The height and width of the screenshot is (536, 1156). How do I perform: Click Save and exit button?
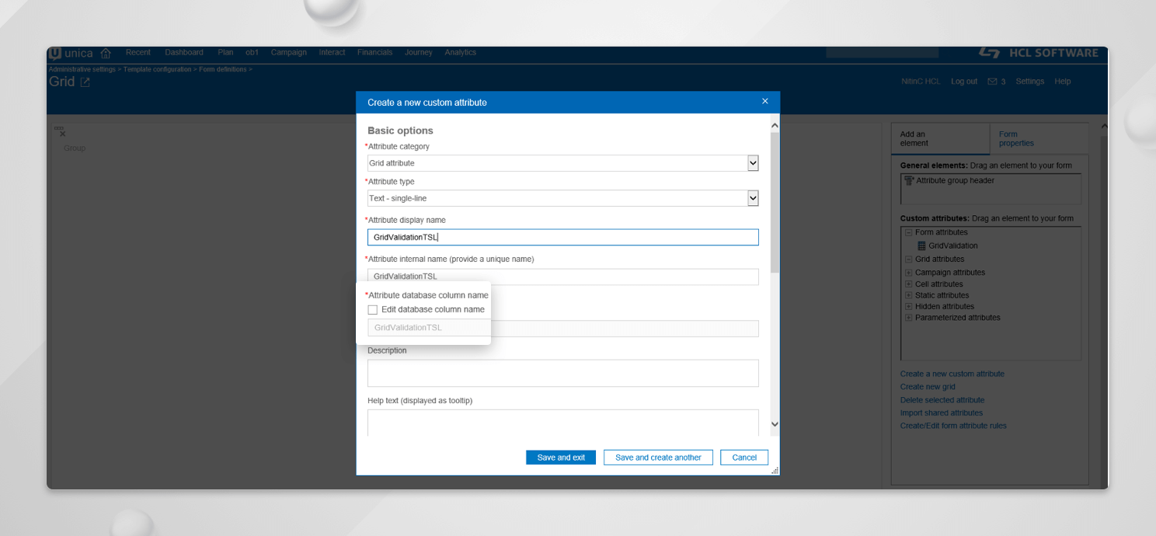pos(561,457)
